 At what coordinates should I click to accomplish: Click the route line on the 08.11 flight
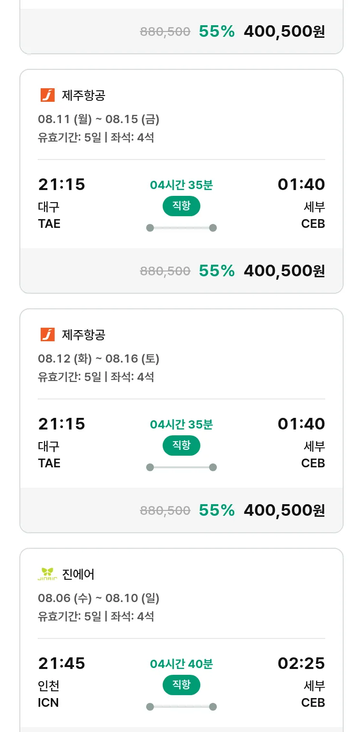181,228
